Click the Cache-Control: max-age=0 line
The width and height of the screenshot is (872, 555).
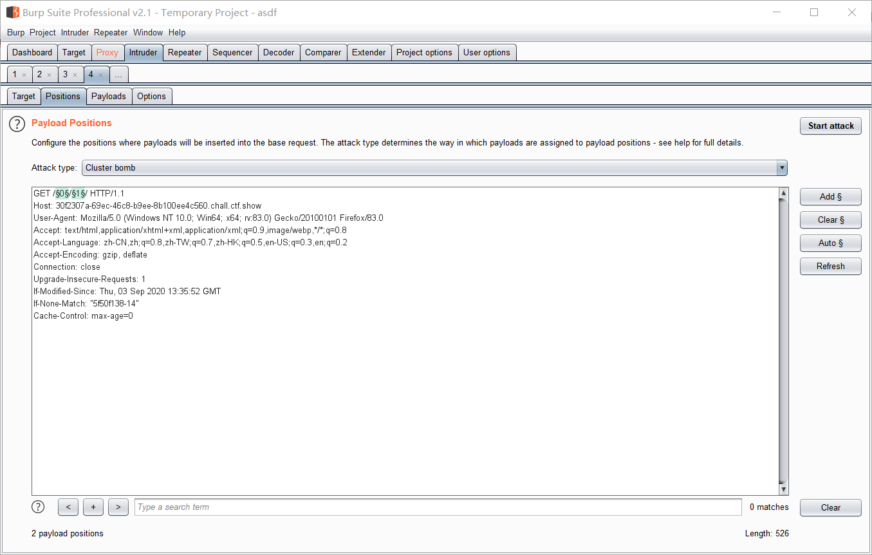[x=83, y=316]
